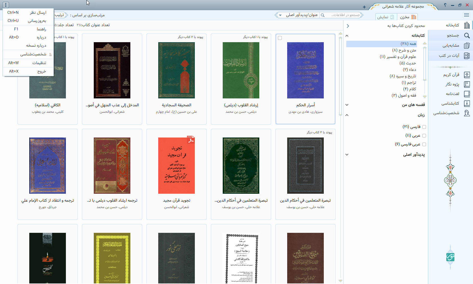Image resolution: width=473 pixels, height=284 pixels.
Task: Select علوم قرآن و تفسیر (۱۱) category
Action: click(x=398, y=57)
